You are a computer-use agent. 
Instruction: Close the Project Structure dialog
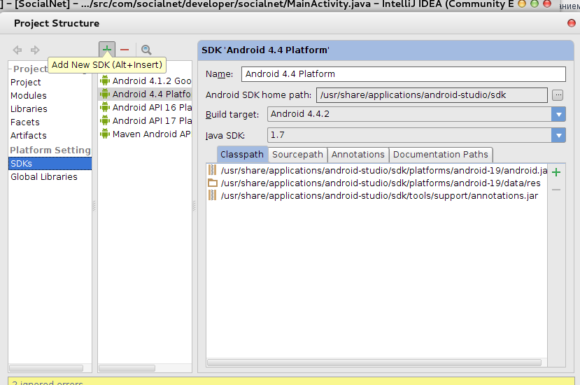pyautogui.click(x=571, y=23)
